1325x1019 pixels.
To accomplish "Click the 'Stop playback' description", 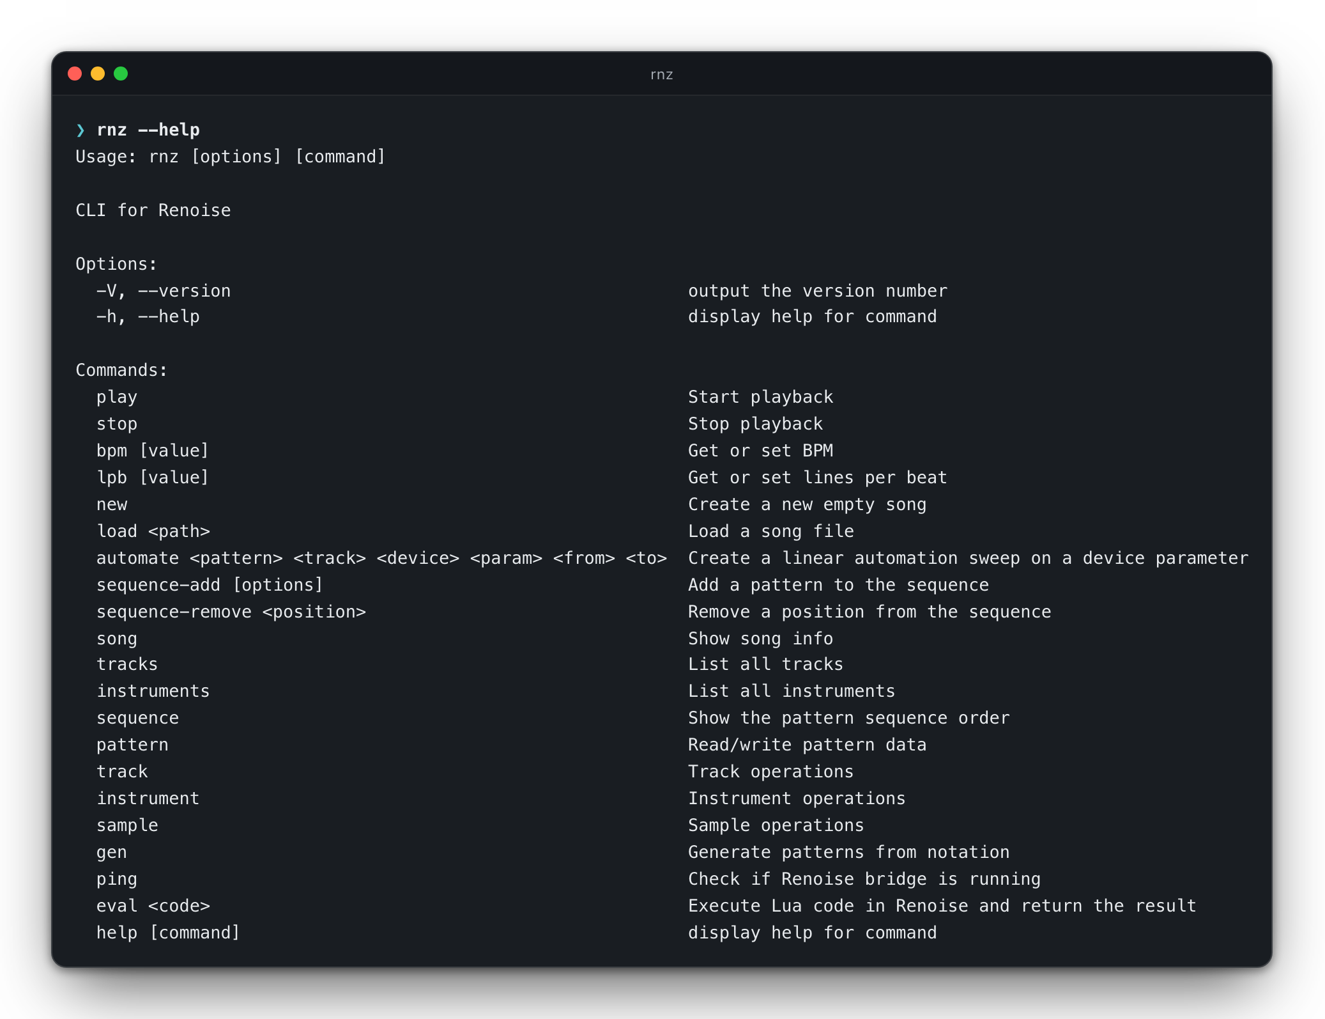I will click(x=756, y=424).
